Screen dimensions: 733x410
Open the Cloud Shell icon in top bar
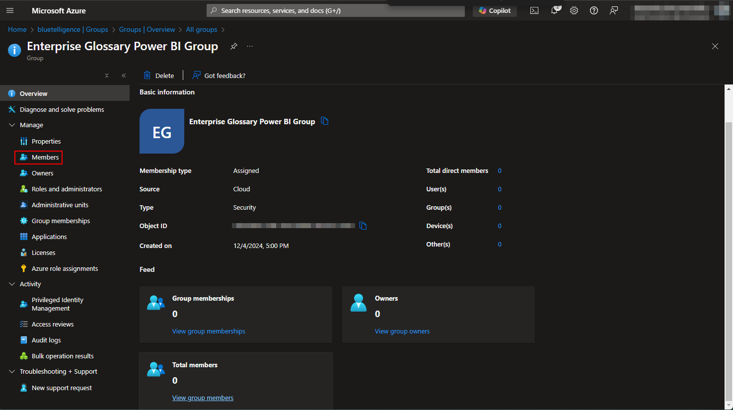coord(534,10)
